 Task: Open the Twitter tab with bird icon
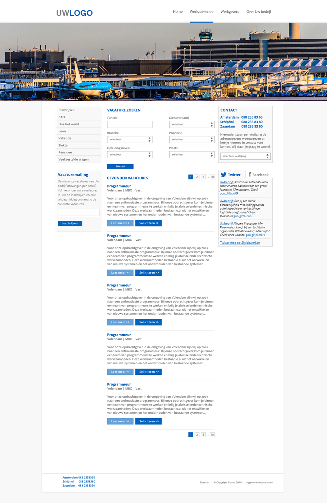(x=231, y=175)
